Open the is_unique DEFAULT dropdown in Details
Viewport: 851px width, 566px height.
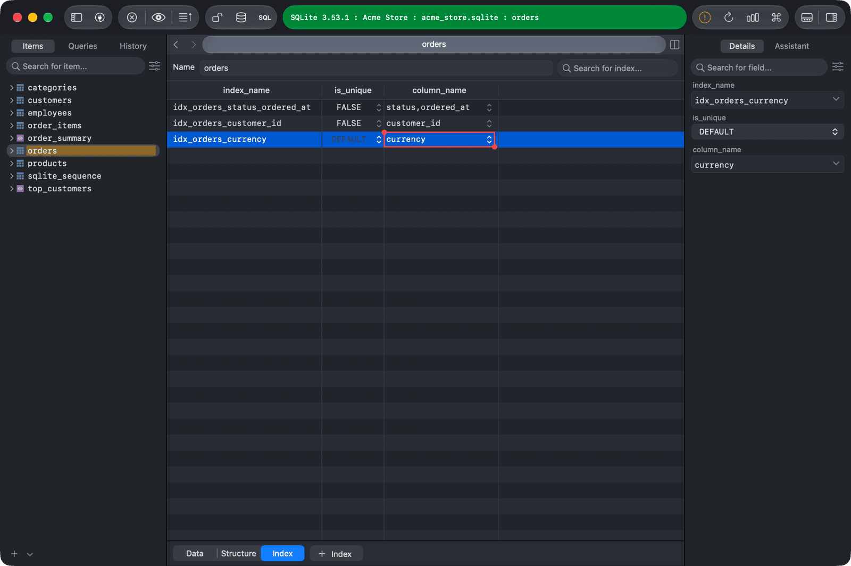767,132
